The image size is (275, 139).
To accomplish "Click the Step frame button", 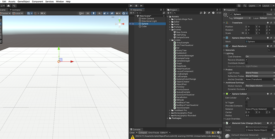I will pos(142,6).
